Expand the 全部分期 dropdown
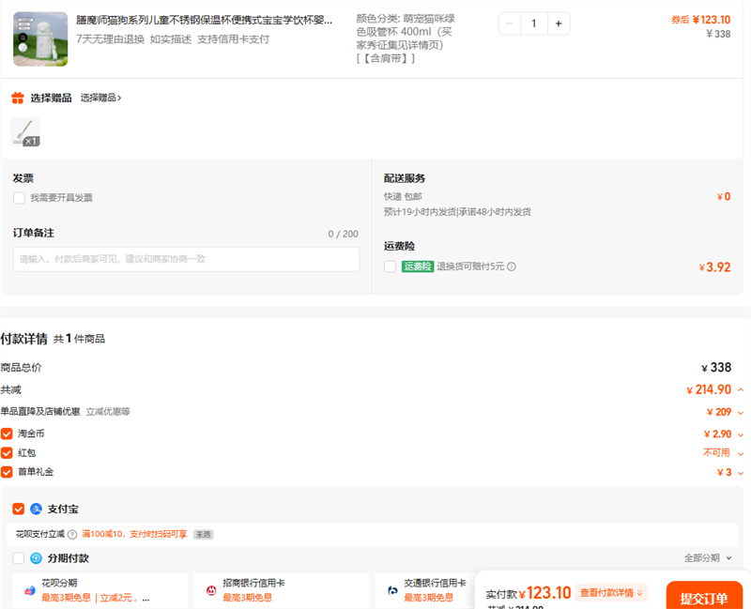The image size is (751, 609). click(708, 558)
